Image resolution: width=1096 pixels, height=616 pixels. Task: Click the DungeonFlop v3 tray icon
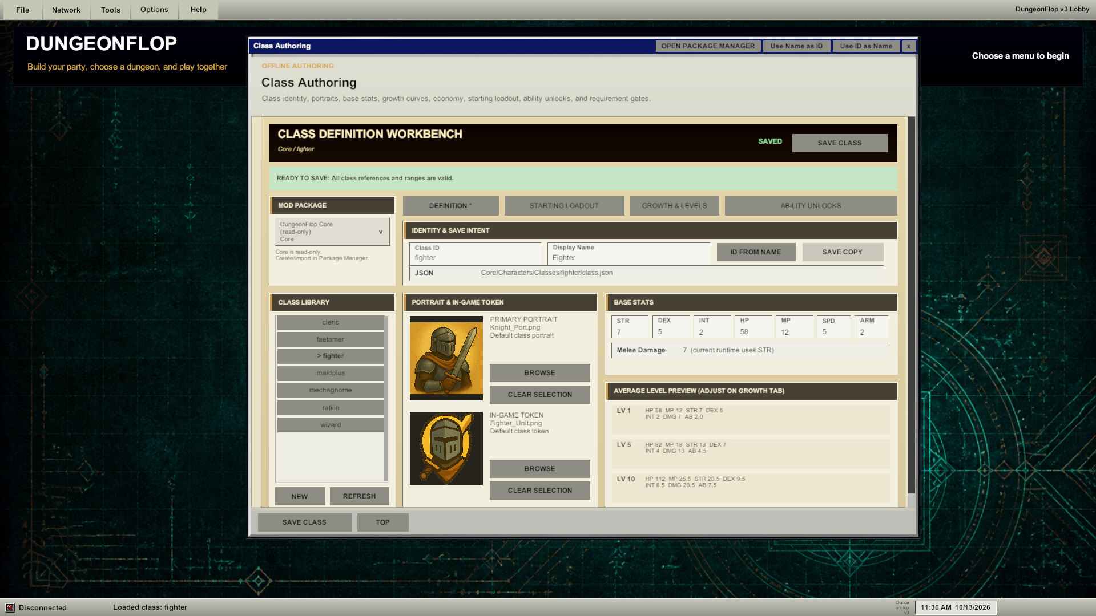pos(902,607)
